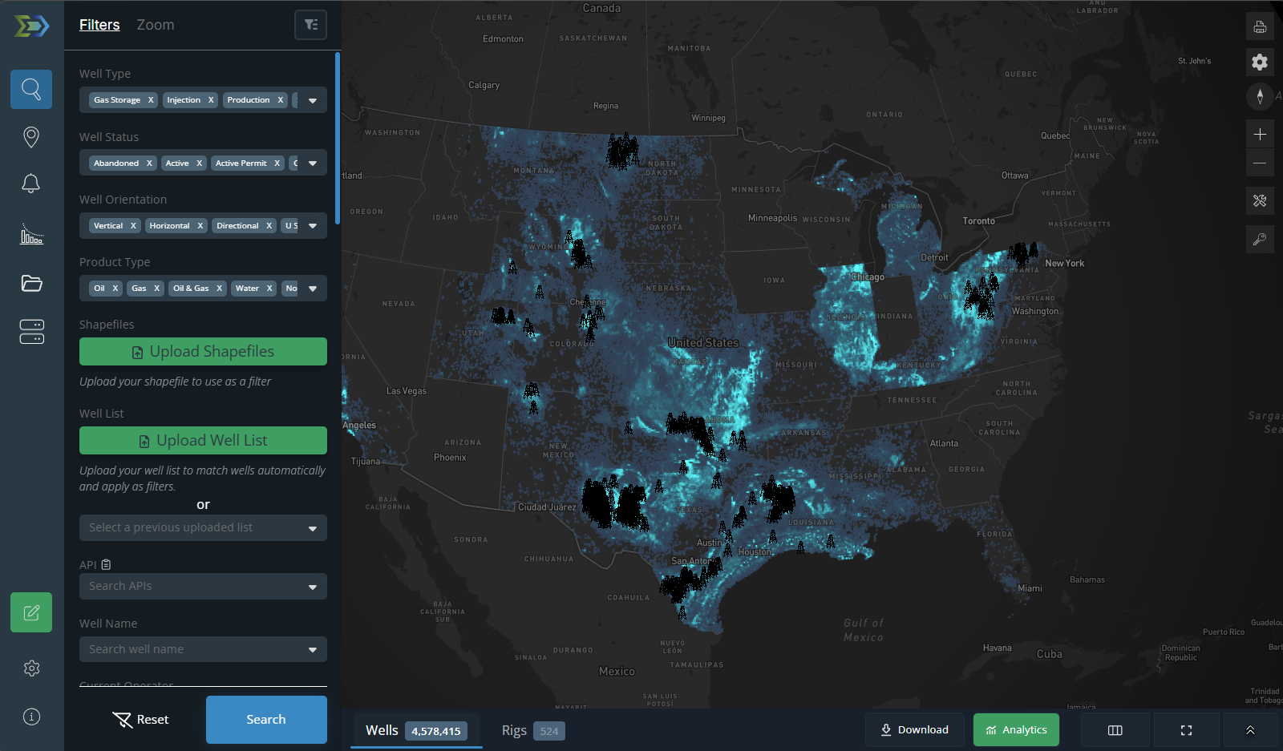
Task: Remove the Active Permit status chip
Action: click(x=277, y=164)
